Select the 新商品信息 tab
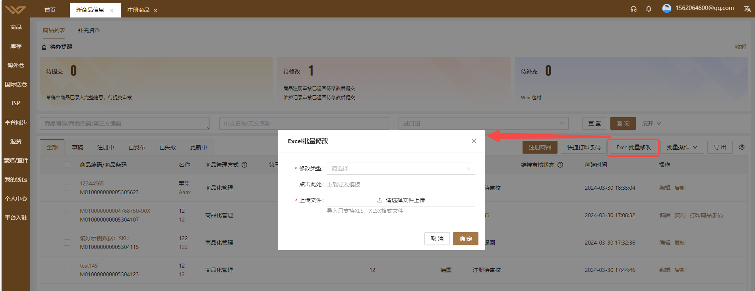This screenshot has width=755, height=291. click(90, 10)
